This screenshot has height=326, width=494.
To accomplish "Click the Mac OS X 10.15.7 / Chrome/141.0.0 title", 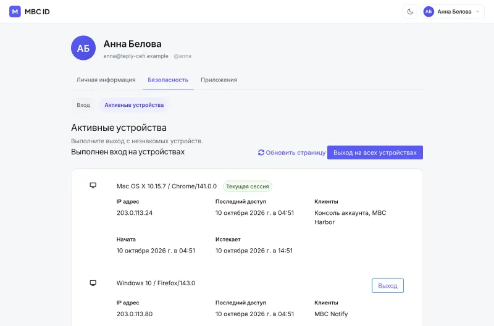I will click(167, 186).
